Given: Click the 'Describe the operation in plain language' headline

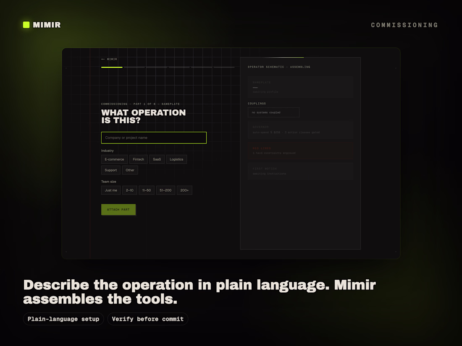Looking at the screenshot, I should coord(199,292).
